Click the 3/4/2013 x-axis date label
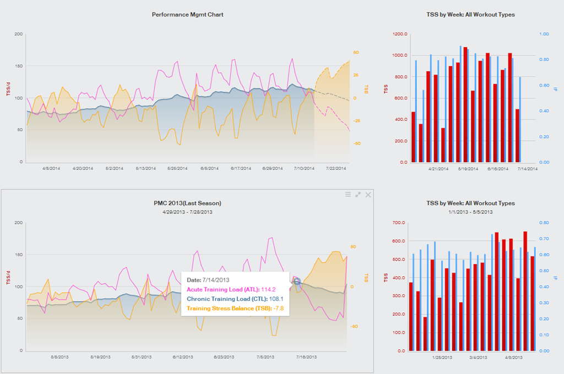 479,357
